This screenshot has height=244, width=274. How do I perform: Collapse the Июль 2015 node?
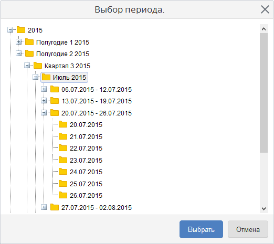tap(35, 77)
